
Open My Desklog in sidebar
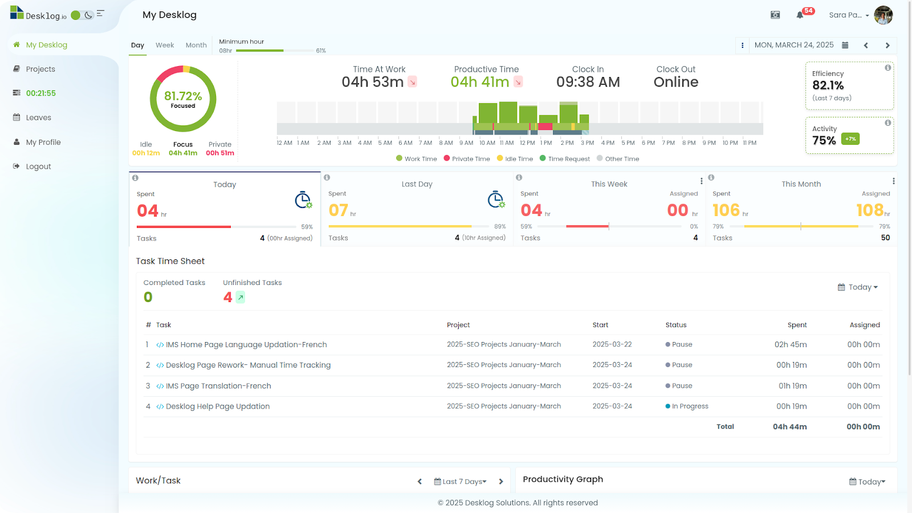click(47, 45)
